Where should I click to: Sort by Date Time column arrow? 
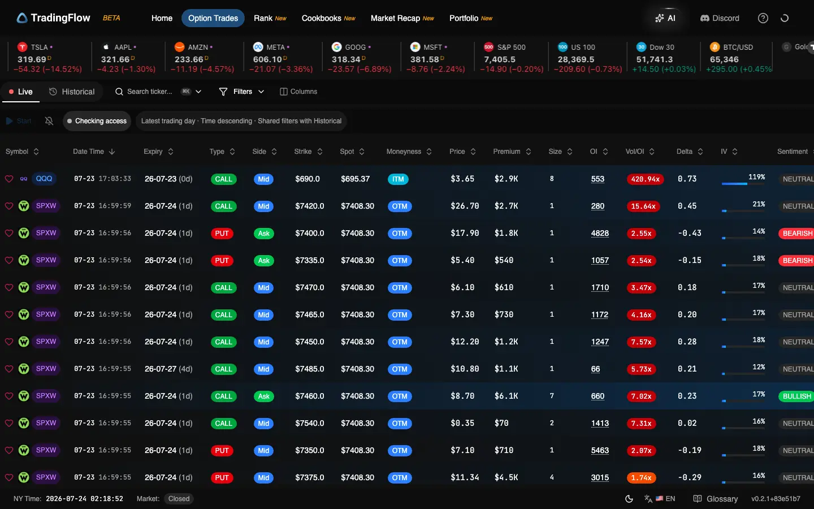coord(112,152)
